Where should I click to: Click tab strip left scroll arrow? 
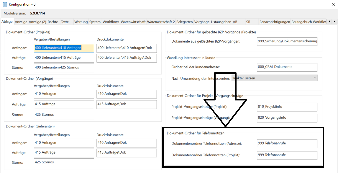tap(329, 21)
